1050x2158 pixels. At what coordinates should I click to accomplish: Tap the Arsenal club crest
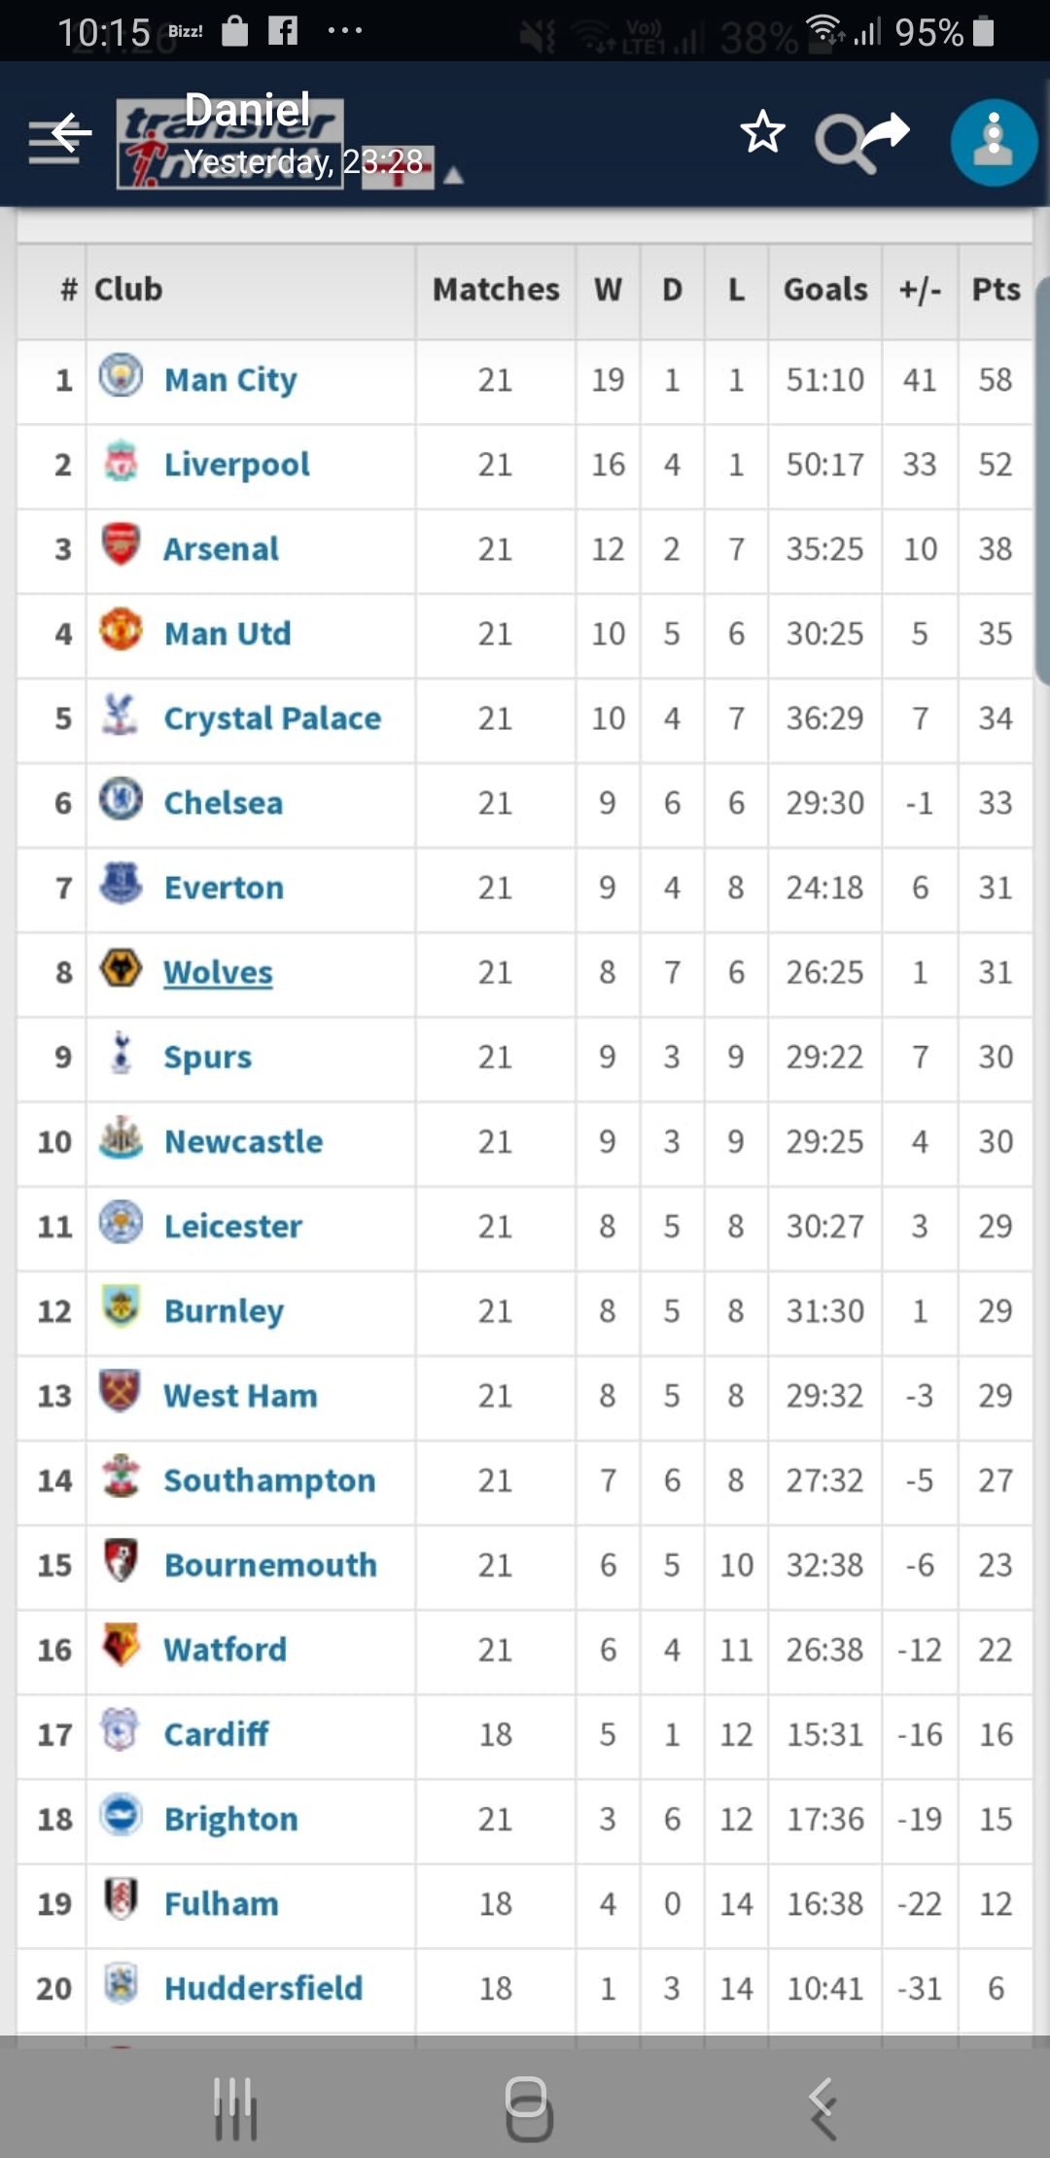coord(121,545)
